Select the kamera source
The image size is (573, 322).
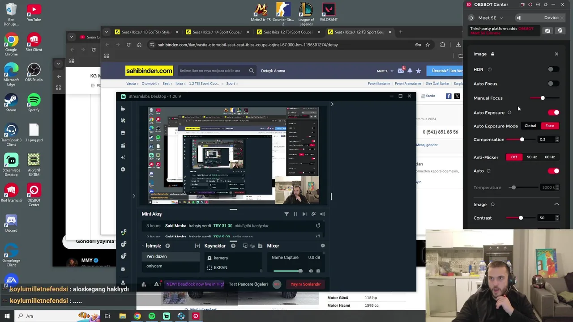[221, 258]
